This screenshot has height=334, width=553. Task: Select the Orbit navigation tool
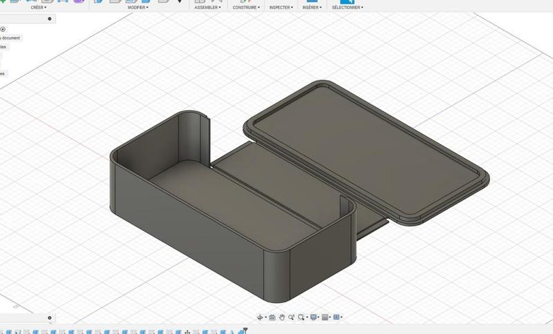point(261,317)
